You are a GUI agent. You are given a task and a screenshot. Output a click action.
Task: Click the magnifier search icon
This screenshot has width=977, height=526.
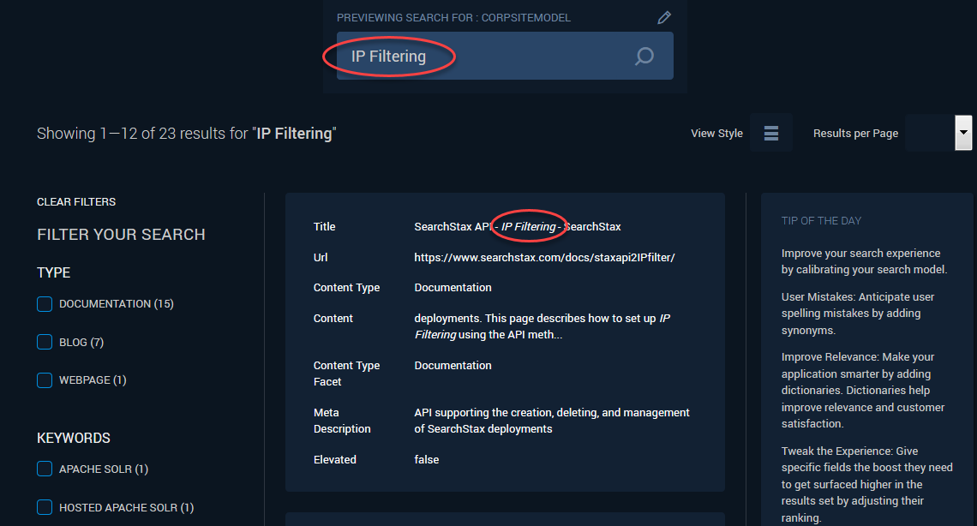(x=644, y=56)
